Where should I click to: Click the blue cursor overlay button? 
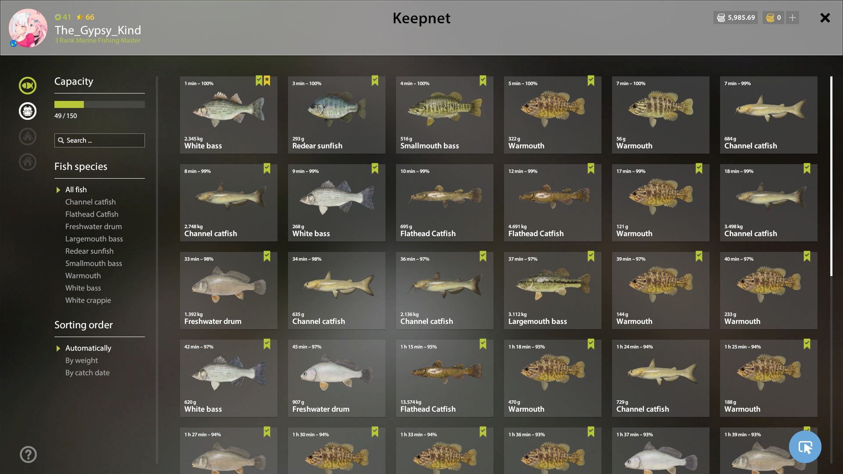[805, 447]
